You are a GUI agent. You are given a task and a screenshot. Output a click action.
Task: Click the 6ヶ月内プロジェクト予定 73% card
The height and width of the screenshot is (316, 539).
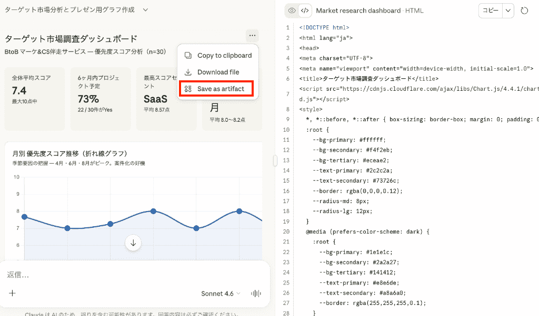101,99
